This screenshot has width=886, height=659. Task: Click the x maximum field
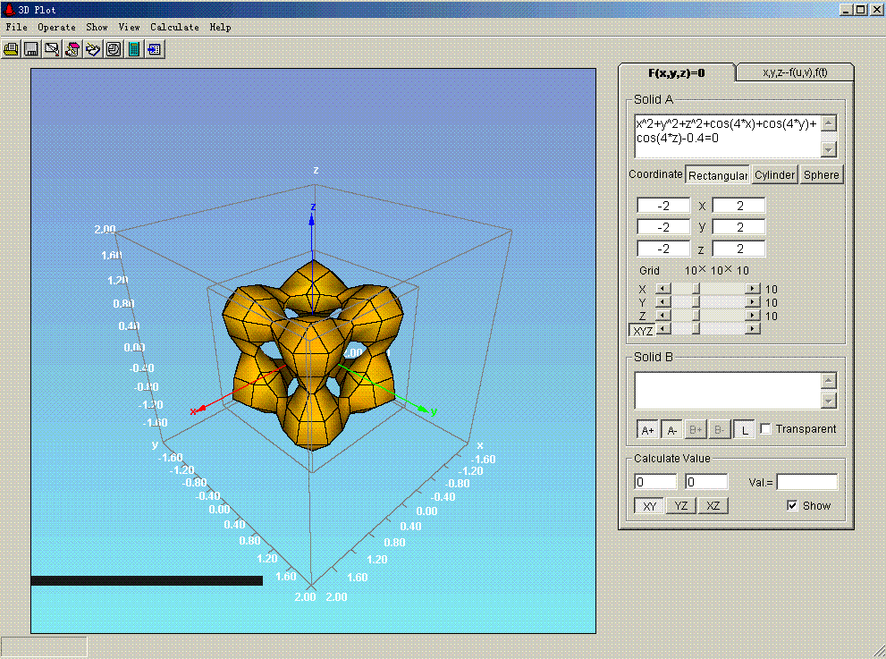738,206
